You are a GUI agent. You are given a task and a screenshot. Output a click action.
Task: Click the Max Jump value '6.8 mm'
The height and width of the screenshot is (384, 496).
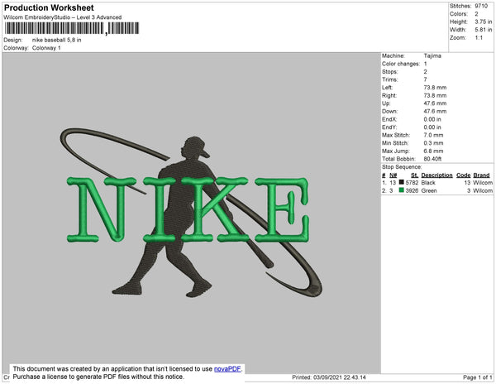(433, 151)
